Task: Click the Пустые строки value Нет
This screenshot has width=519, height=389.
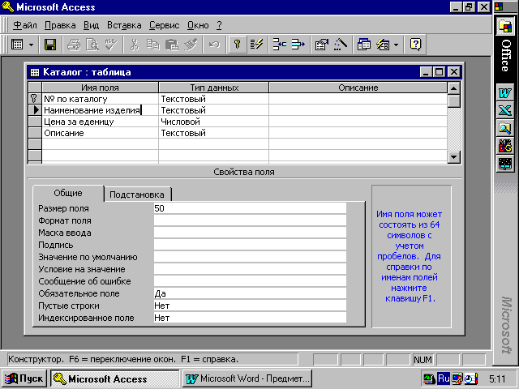Action: 250,306
